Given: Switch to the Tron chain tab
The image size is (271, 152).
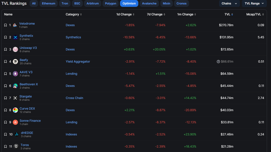Looking at the screenshot, I should coord(65,4).
